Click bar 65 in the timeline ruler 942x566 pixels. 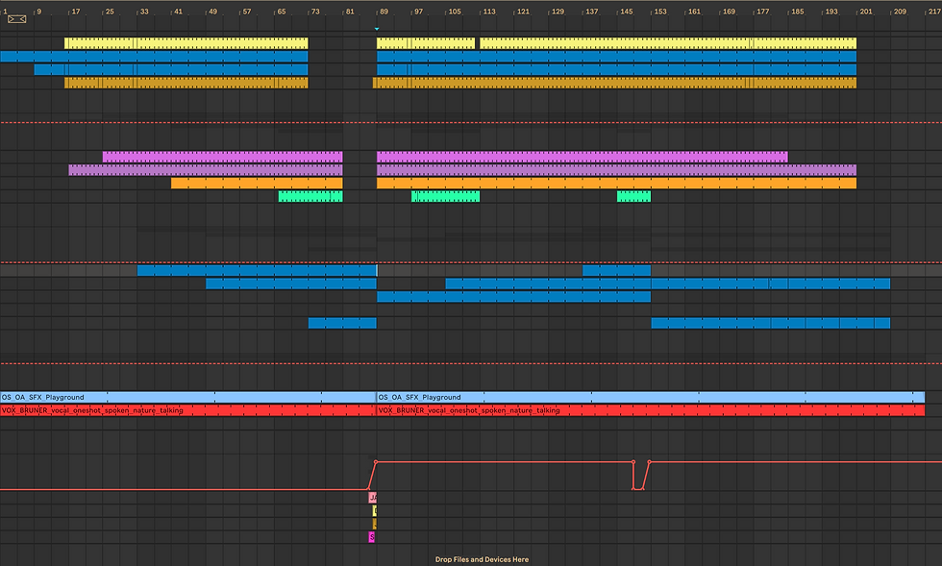[x=281, y=12]
